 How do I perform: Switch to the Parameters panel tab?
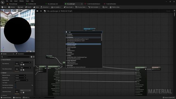(21, 54)
